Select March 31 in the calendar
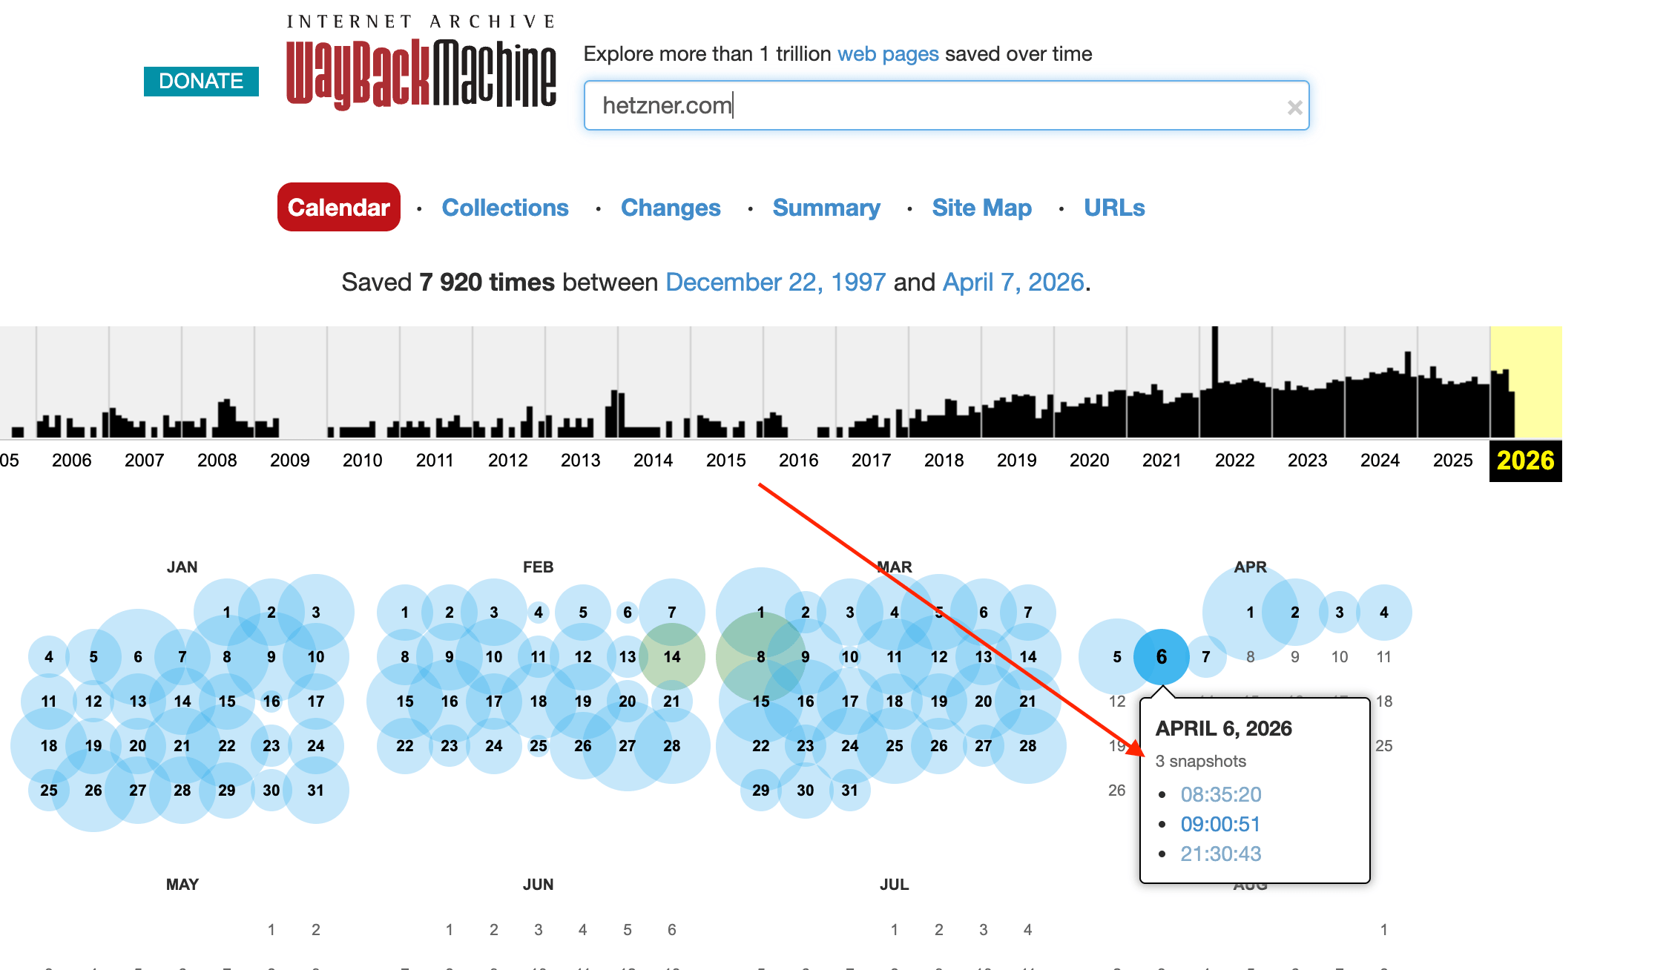1669x970 pixels. [850, 790]
